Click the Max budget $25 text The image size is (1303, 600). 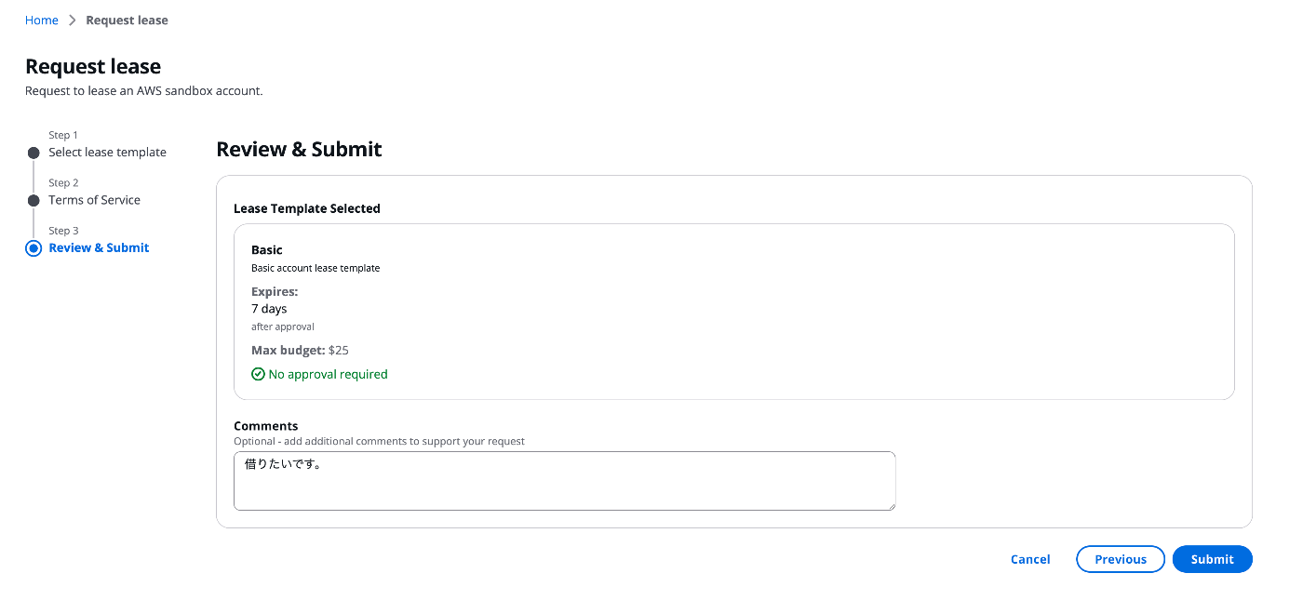(300, 351)
